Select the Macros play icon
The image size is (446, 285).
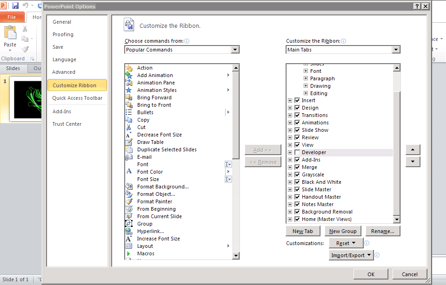129,253
